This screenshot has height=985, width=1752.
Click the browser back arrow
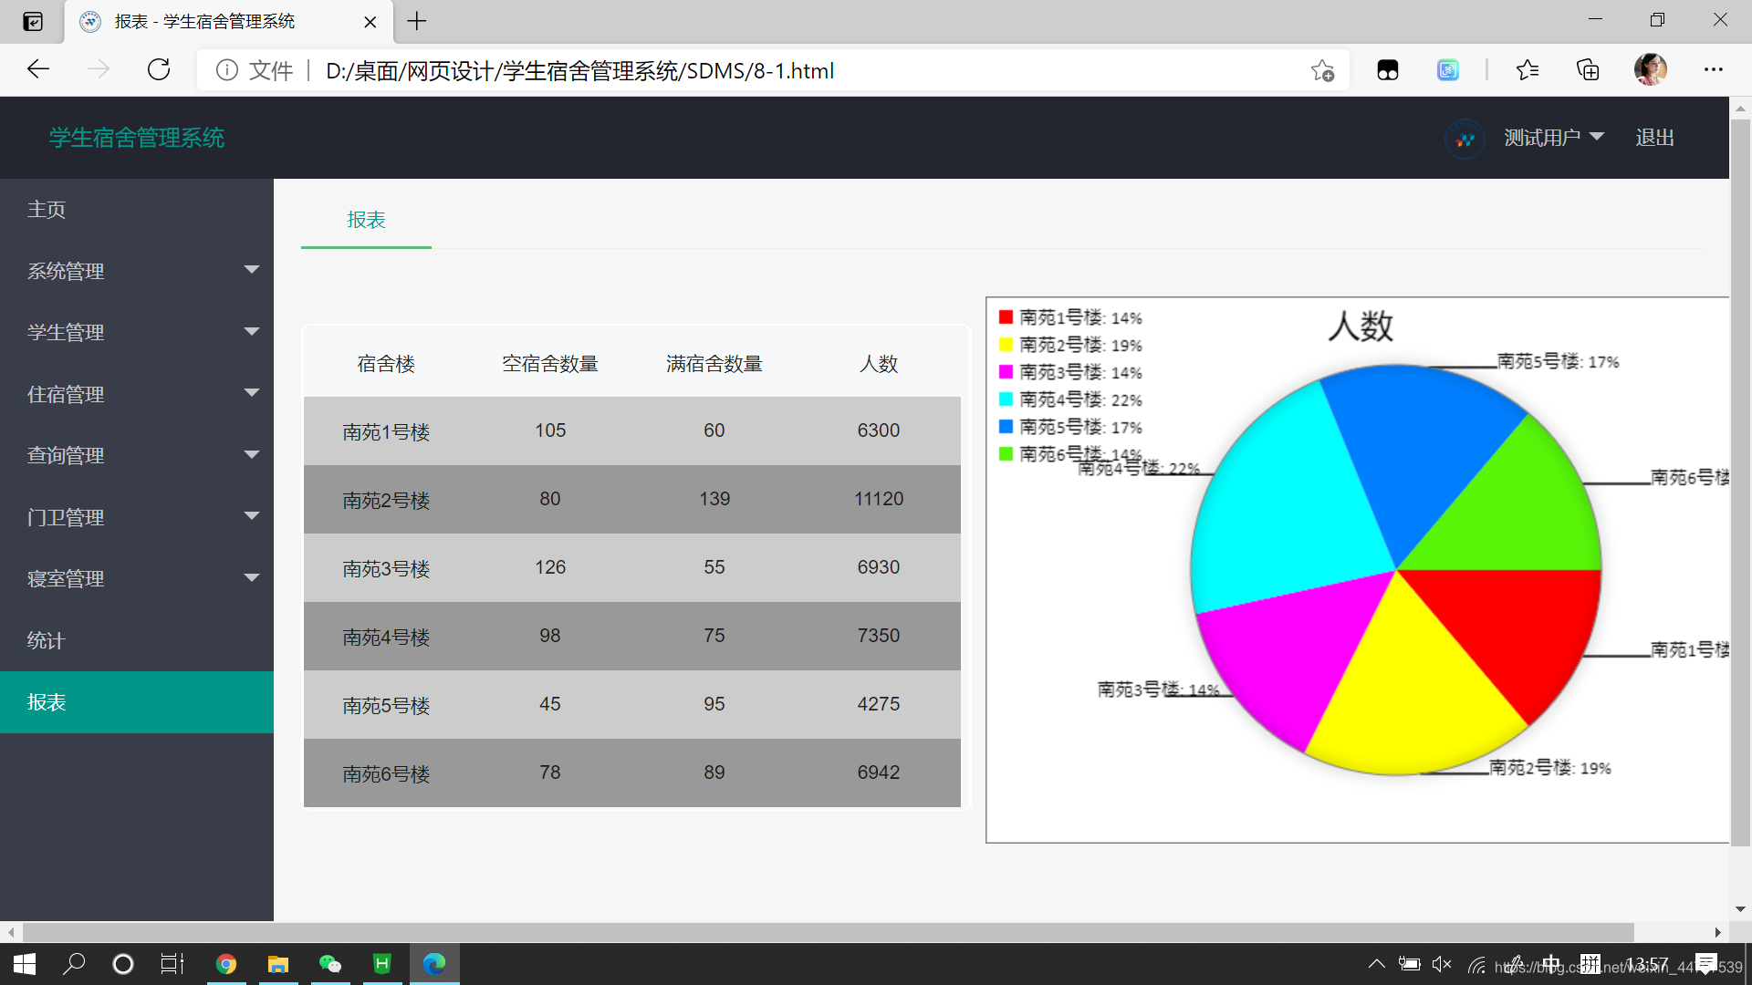38,70
